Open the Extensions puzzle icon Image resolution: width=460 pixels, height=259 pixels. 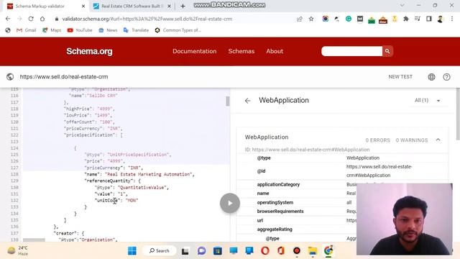405,19
